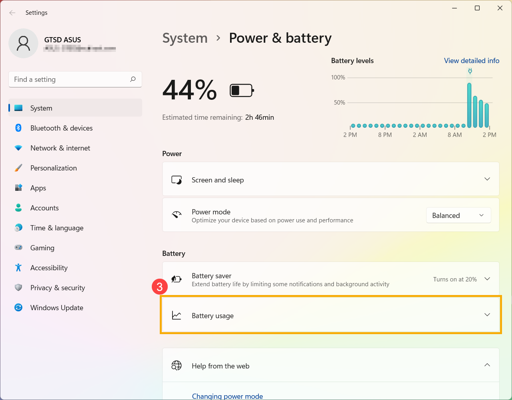Click the 2h 46min remaining time
This screenshot has width=512, height=400.
(x=260, y=117)
